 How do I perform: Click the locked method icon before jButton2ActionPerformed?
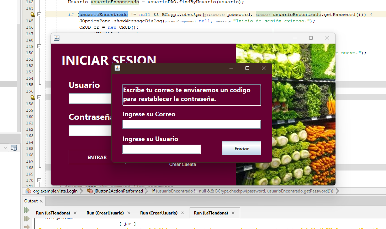pyautogui.click(x=90, y=191)
